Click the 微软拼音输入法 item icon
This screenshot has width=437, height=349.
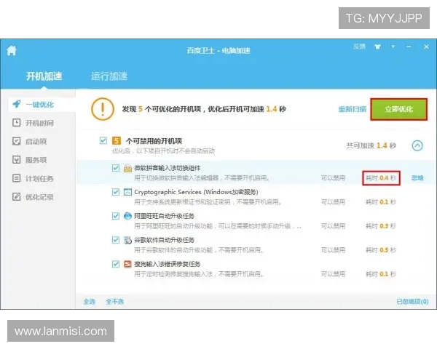(127, 168)
